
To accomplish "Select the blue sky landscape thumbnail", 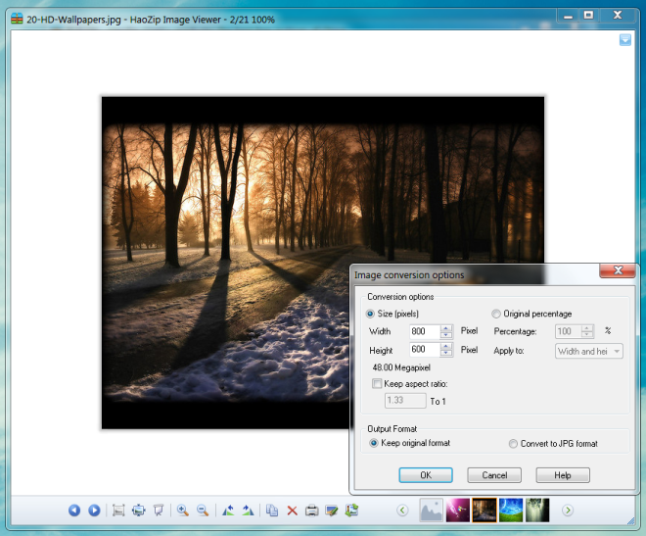I will [x=510, y=510].
